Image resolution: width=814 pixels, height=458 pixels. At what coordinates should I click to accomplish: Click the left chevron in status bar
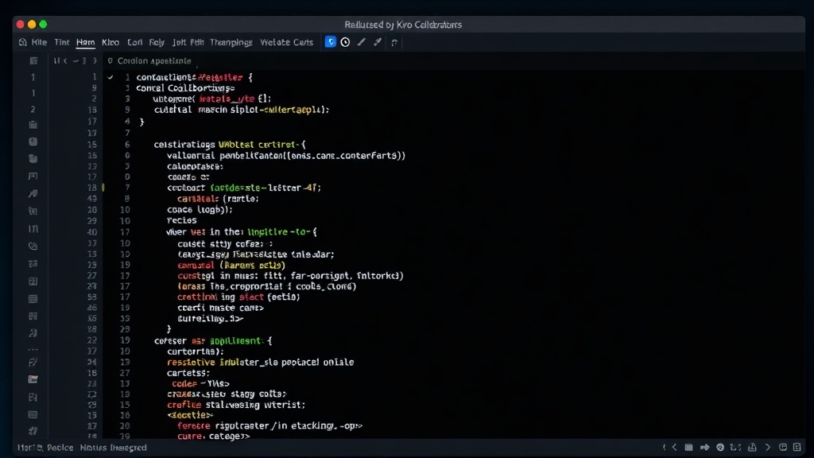click(674, 447)
